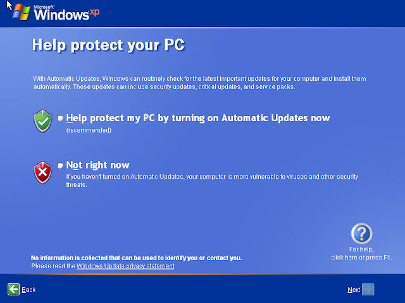405x303 pixels.
Task: Click the "Help protect your PC" heading
Action: click(108, 45)
